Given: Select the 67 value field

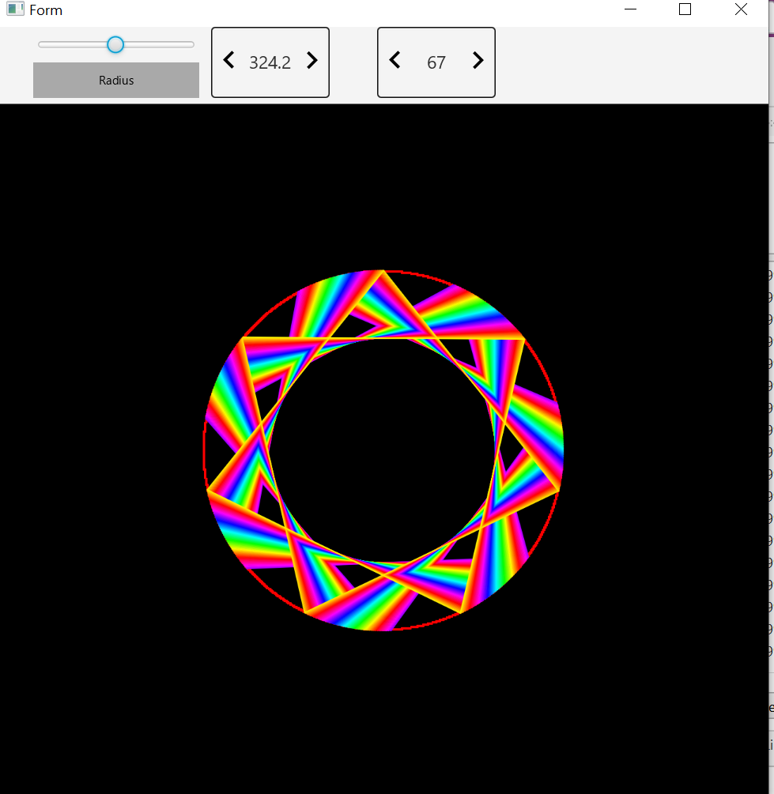Looking at the screenshot, I should click(436, 62).
